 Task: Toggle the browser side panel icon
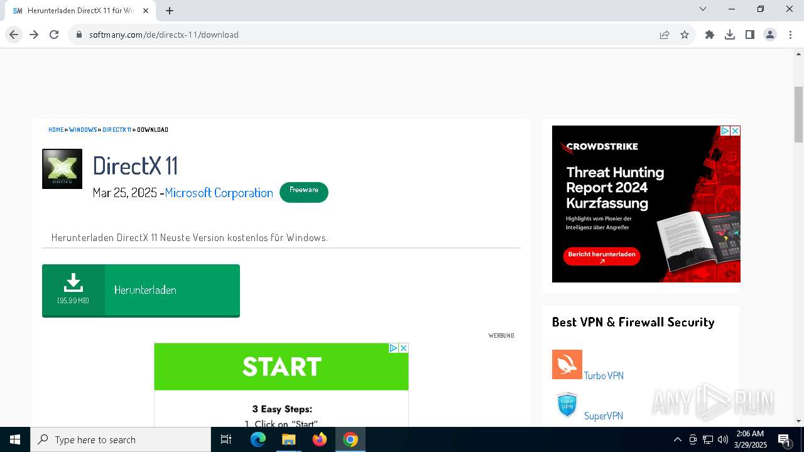pyautogui.click(x=750, y=35)
